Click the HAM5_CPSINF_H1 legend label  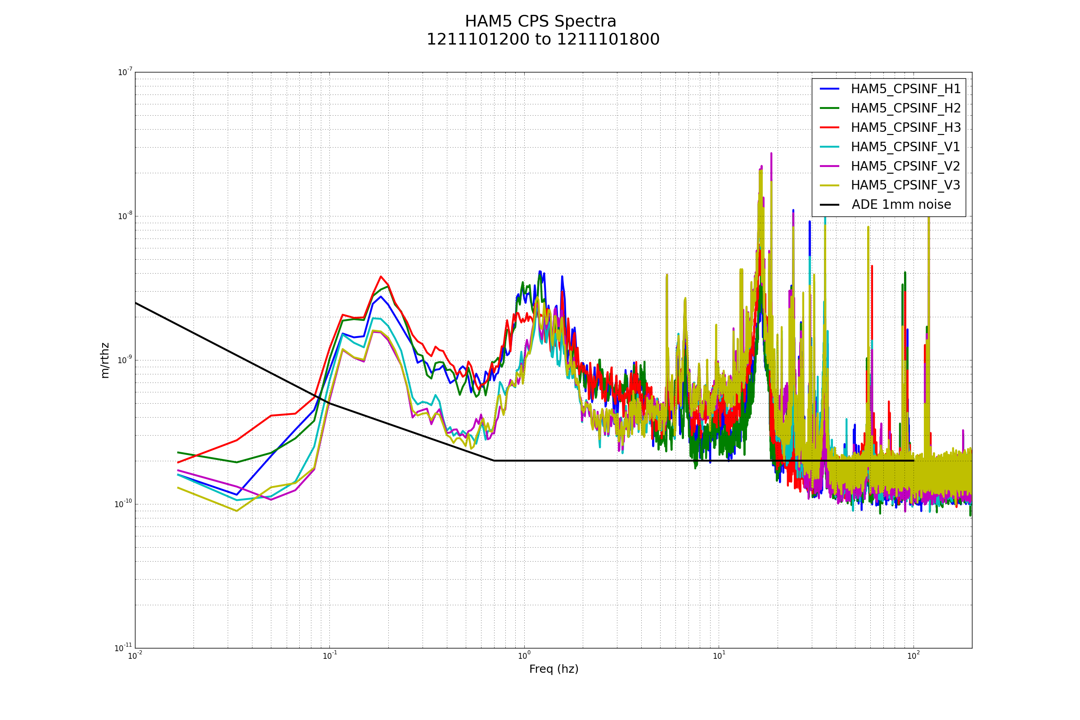pos(905,89)
